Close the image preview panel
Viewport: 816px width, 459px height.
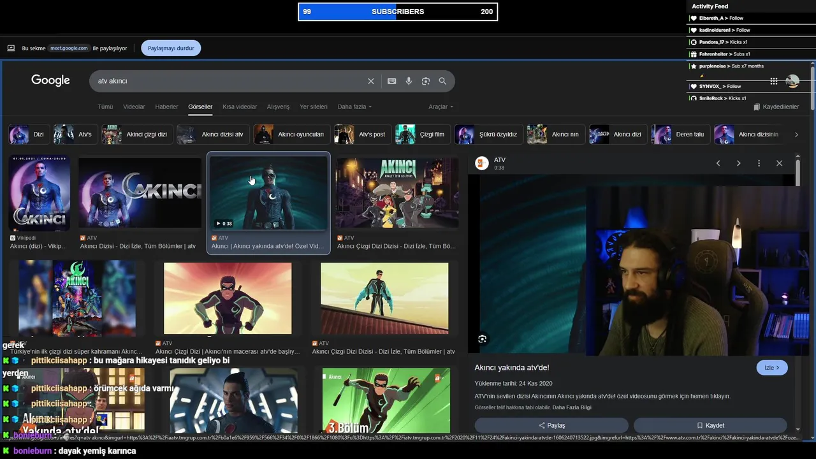pyautogui.click(x=779, y=163)
